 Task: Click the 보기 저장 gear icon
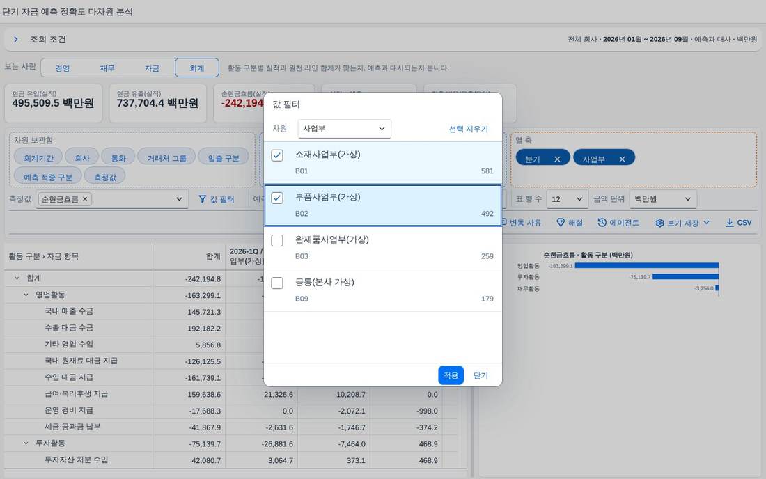[x=659, y=223]
